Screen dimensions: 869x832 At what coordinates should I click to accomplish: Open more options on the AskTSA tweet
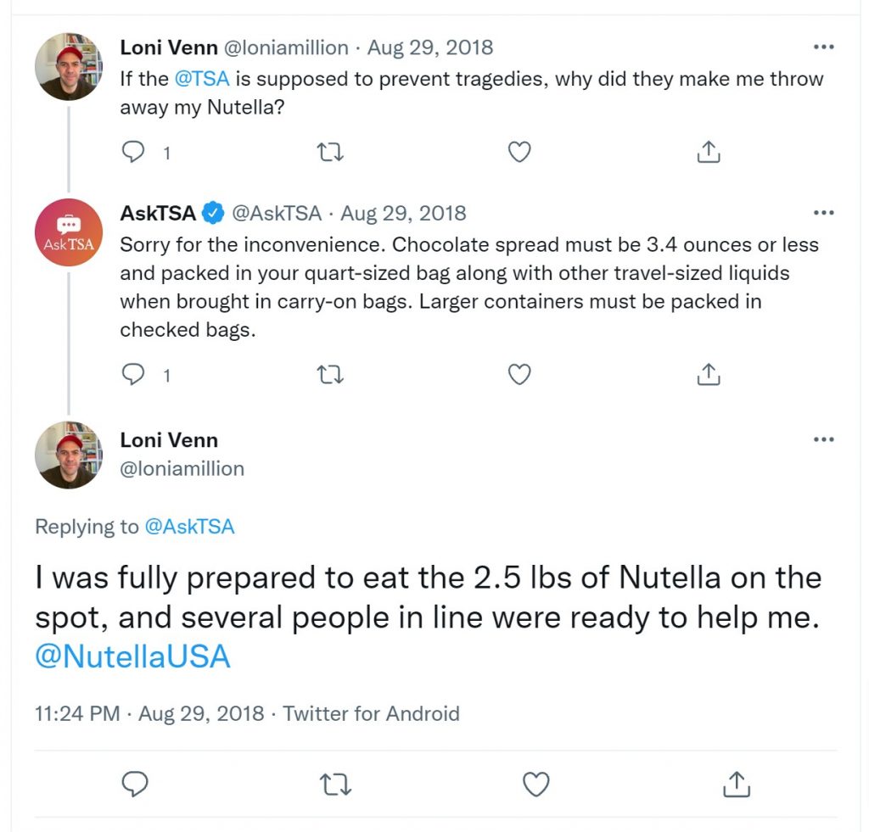tap(823, 213)
